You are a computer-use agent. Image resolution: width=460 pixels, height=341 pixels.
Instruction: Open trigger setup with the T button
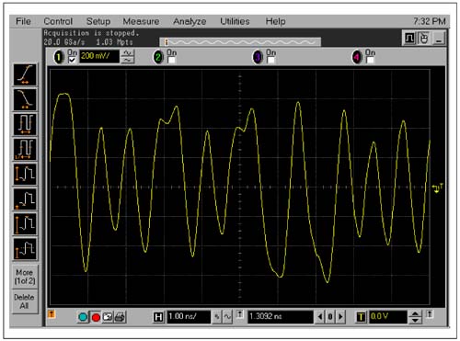coord(361,317)
